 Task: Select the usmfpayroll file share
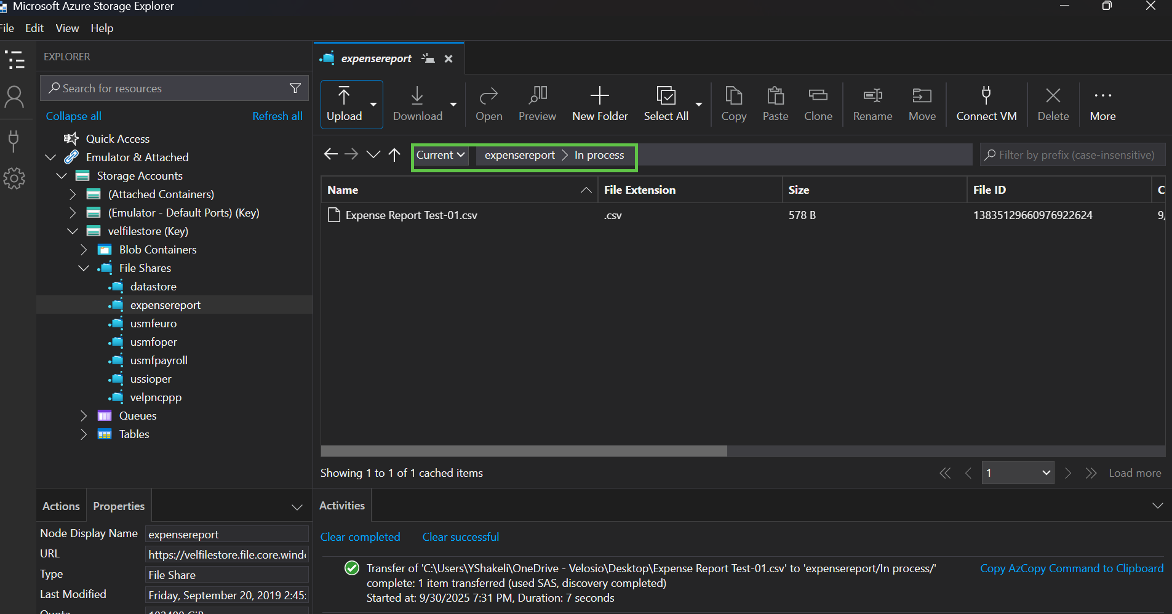pos(159,360)
